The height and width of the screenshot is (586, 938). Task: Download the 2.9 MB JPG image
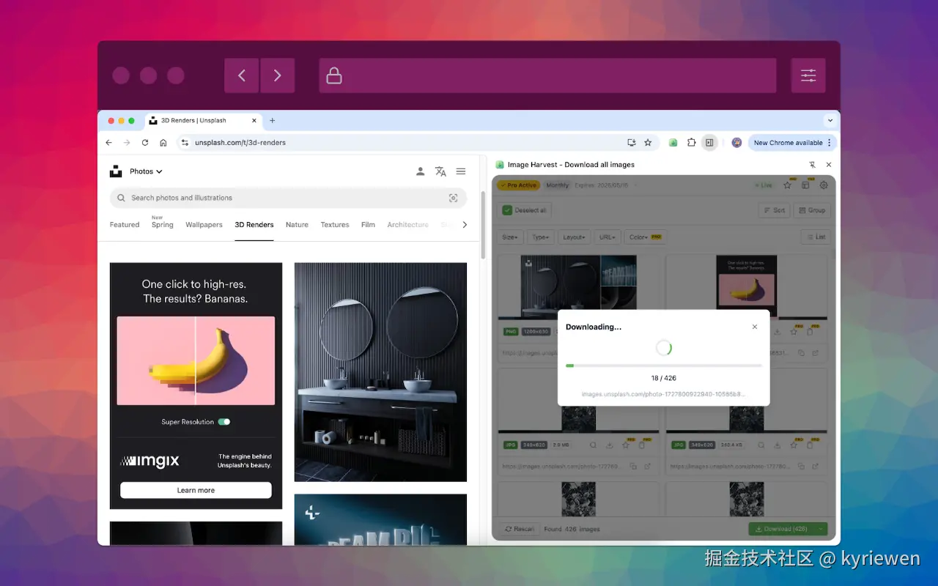[609, 445]
